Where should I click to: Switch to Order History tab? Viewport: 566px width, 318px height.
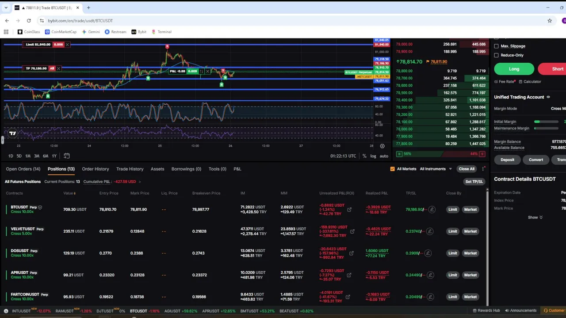(95, 169)
